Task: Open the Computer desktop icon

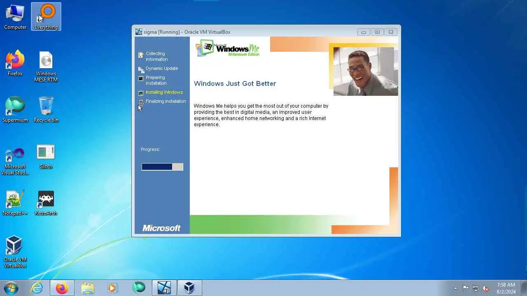Action: [15, 17]
